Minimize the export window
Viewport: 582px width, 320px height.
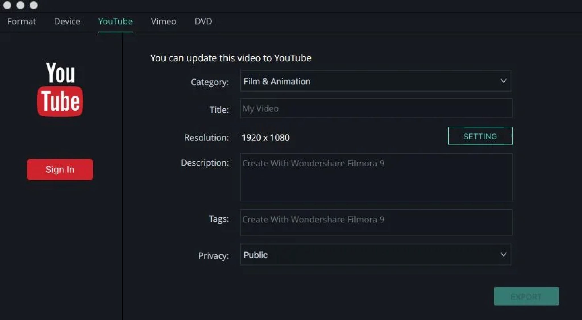20,5
